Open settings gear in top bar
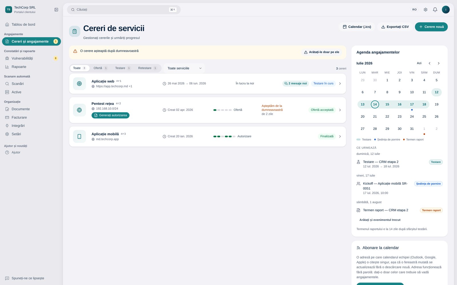 (425, 10)
